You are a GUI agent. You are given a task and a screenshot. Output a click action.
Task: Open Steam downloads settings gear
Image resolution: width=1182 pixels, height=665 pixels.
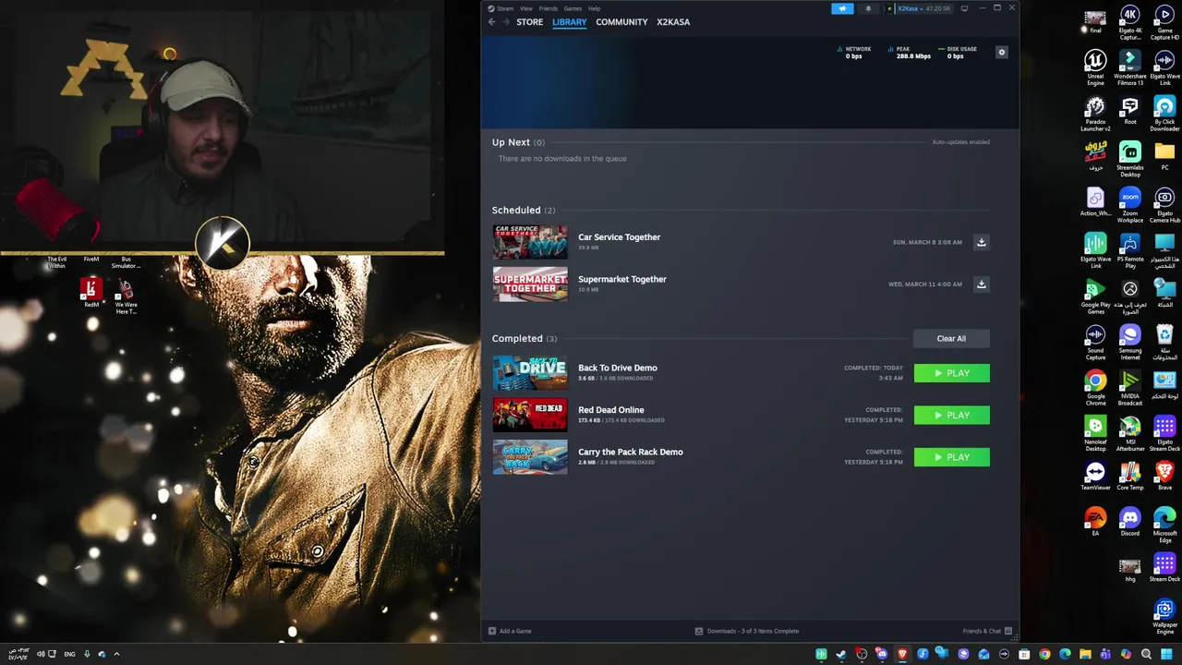tap(1001, 52)
